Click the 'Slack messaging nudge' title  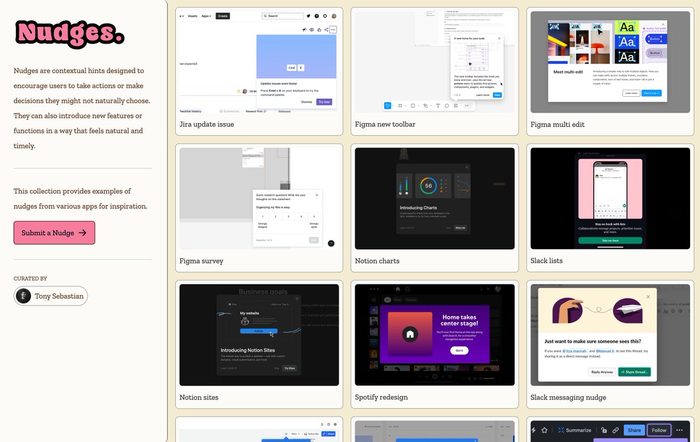click(x=568, y=397)
